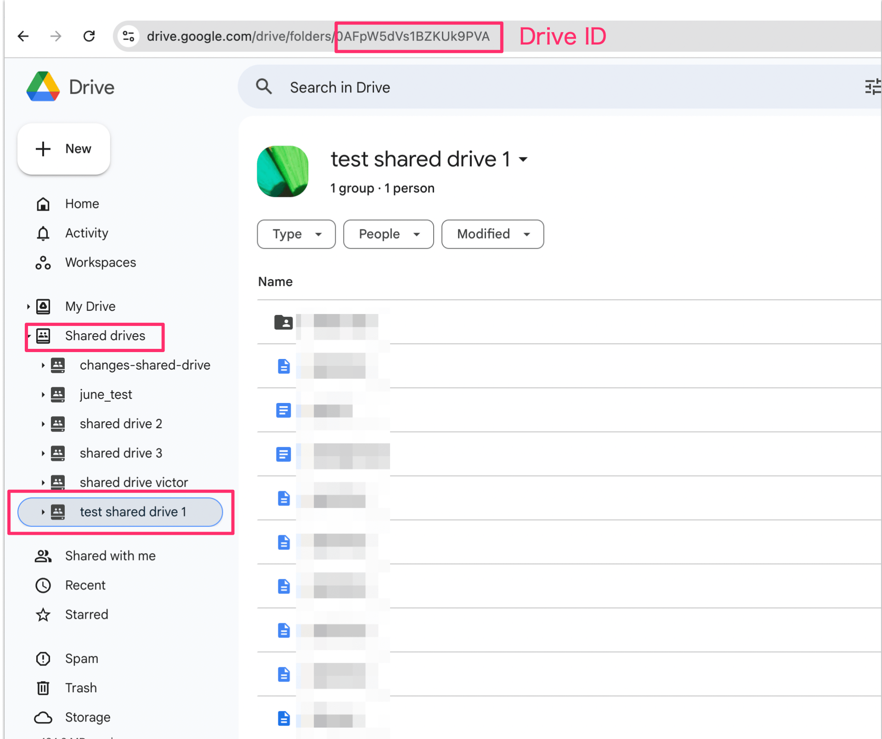882x739 pixels.
Task: Click the Starred star icon
Action: [x=43, y=615]
